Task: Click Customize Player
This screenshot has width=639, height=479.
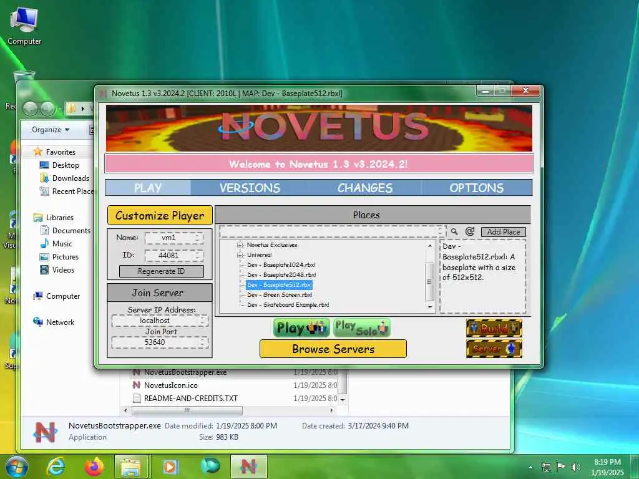Action: point(160,215)
